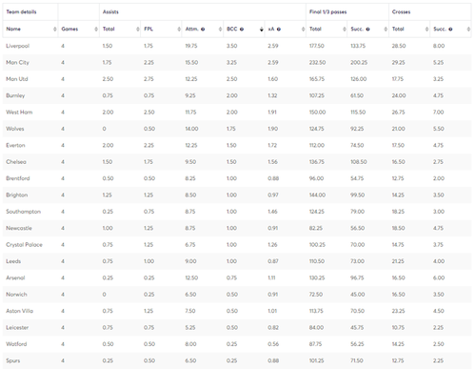The image size is (476, 369).
Task: Select the Watford team name
Action: tap(16, 344)
